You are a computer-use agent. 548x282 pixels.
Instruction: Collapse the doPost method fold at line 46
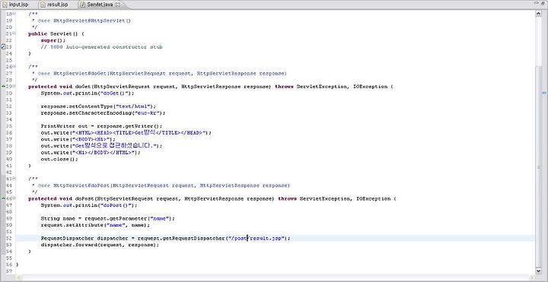14,198
